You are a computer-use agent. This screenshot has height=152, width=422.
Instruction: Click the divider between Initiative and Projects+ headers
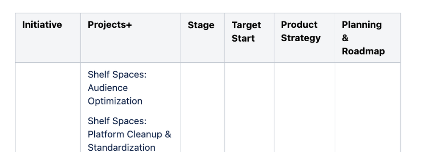click(80, 38)
